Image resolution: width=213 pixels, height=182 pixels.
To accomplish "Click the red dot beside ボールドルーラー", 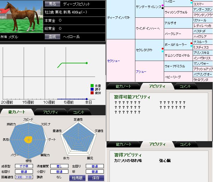I will coord(191,43).
